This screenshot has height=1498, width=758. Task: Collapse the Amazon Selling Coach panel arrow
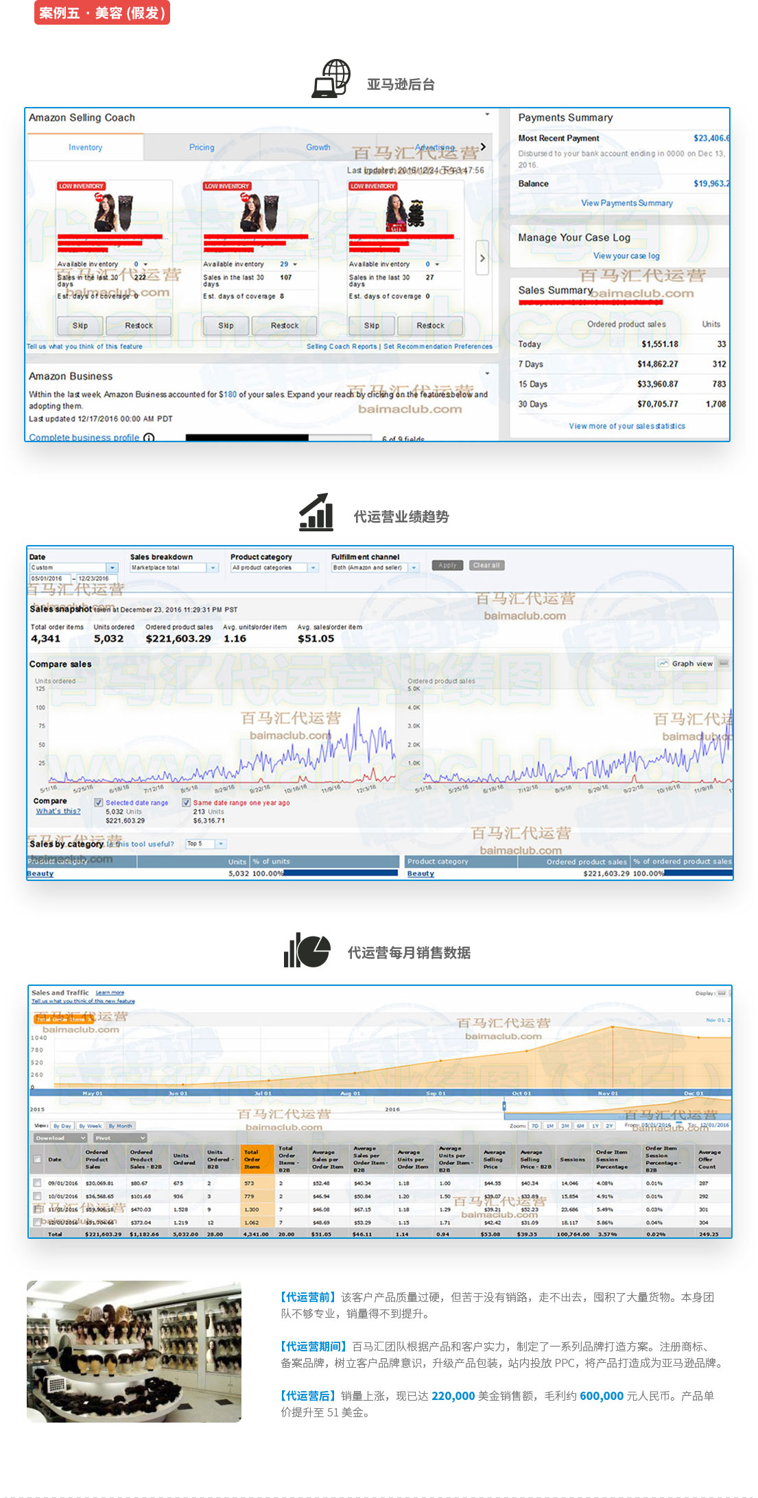(487, 114)
